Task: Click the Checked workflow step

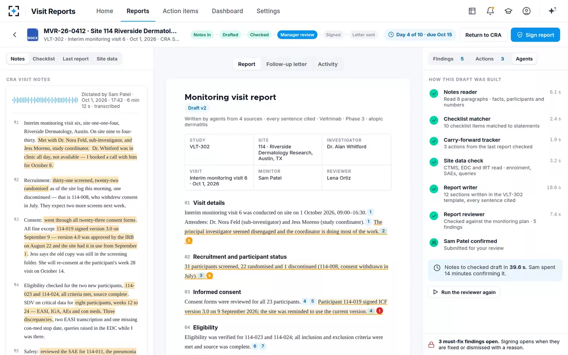Action: pos(259,35)
